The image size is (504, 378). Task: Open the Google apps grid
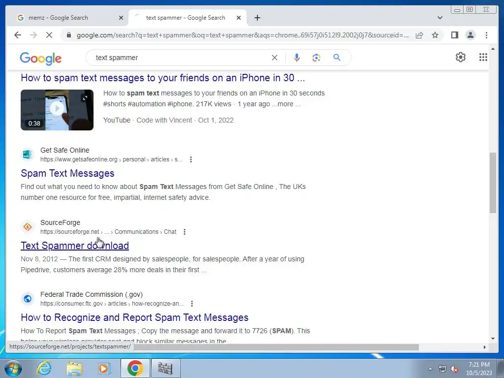(483, 57)
